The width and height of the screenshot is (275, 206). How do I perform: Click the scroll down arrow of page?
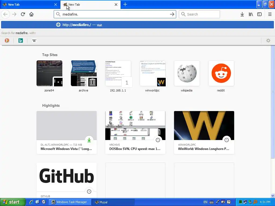point(273,196)
